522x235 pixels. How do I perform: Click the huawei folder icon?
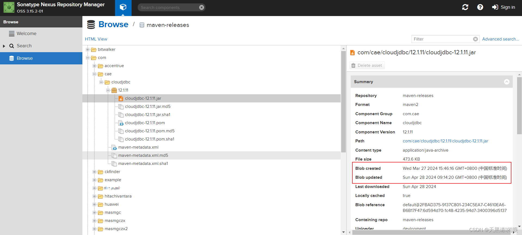point(101,204)
